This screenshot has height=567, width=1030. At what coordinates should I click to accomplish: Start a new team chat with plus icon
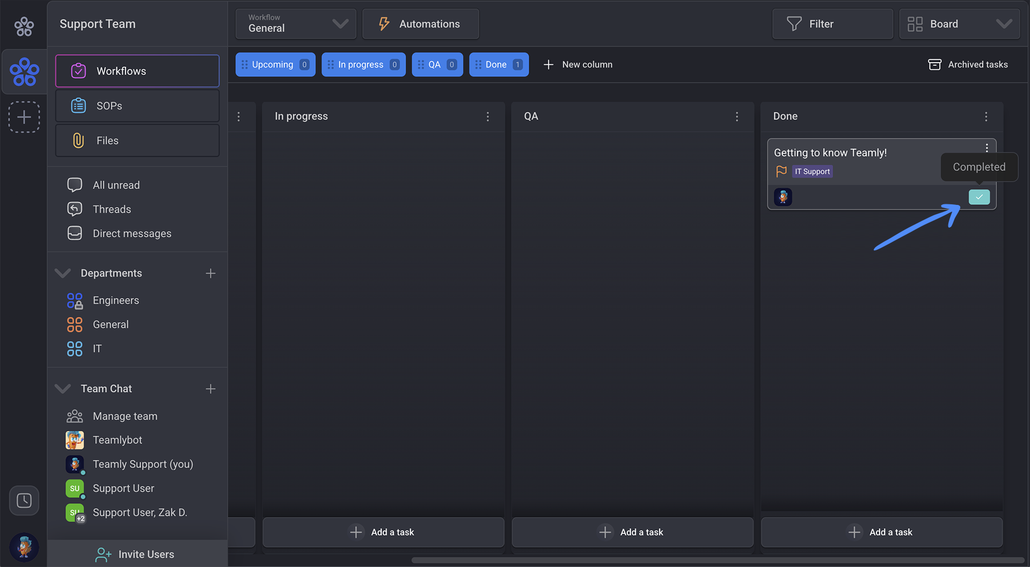pyautogui.click(x=210, y=389)
